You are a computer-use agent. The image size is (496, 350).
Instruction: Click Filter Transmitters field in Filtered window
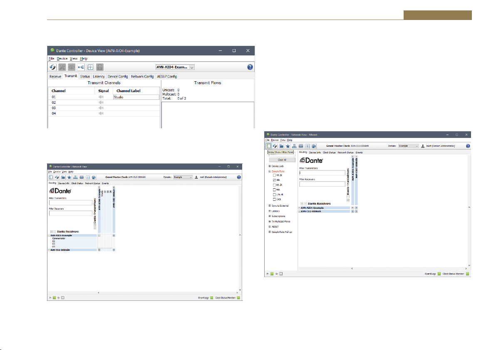[322, 173]
